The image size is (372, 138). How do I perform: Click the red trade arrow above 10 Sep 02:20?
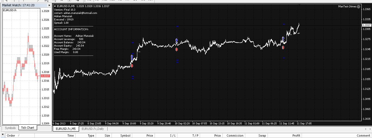tap(177, 49)
